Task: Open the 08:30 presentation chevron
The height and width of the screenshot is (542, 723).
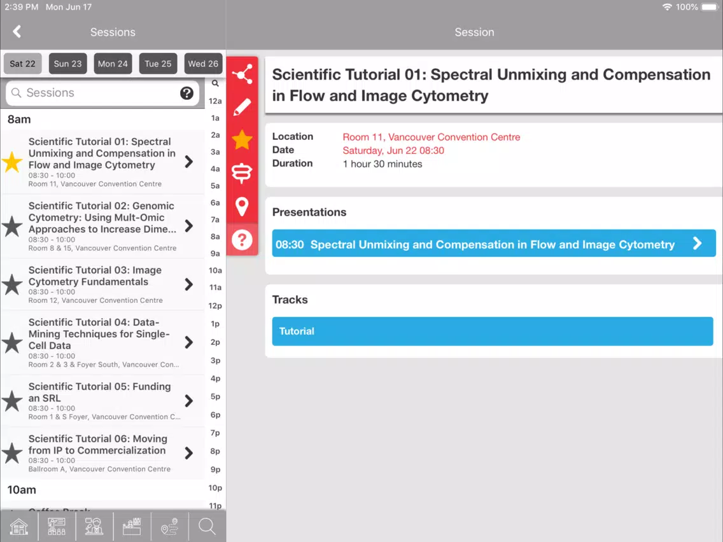Action: tap(697, 244)
